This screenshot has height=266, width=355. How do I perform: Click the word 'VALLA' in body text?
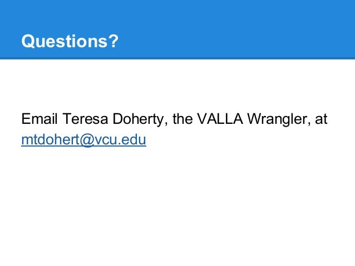[x=220, y=119]
